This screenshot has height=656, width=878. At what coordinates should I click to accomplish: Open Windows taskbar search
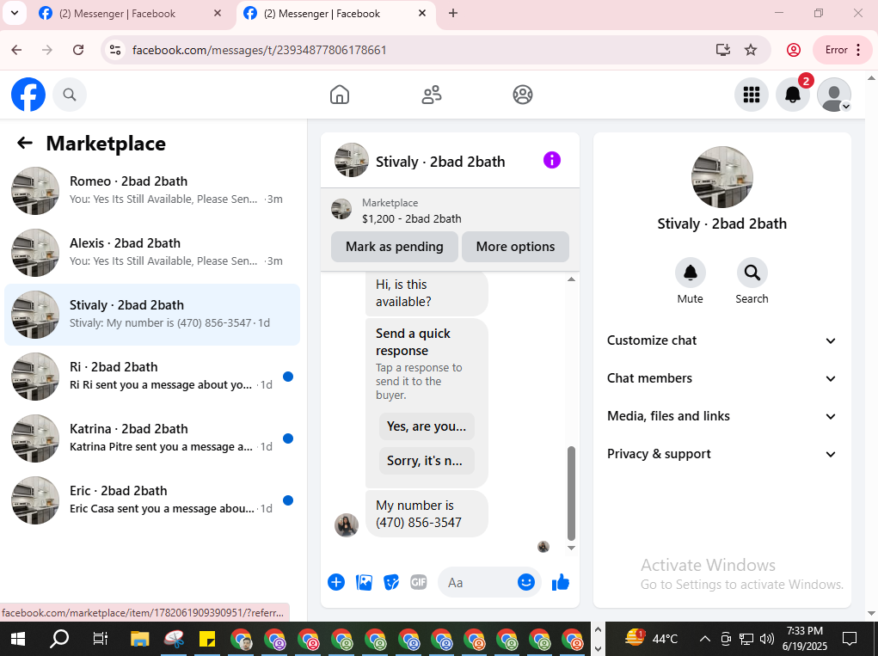point(58,639)
